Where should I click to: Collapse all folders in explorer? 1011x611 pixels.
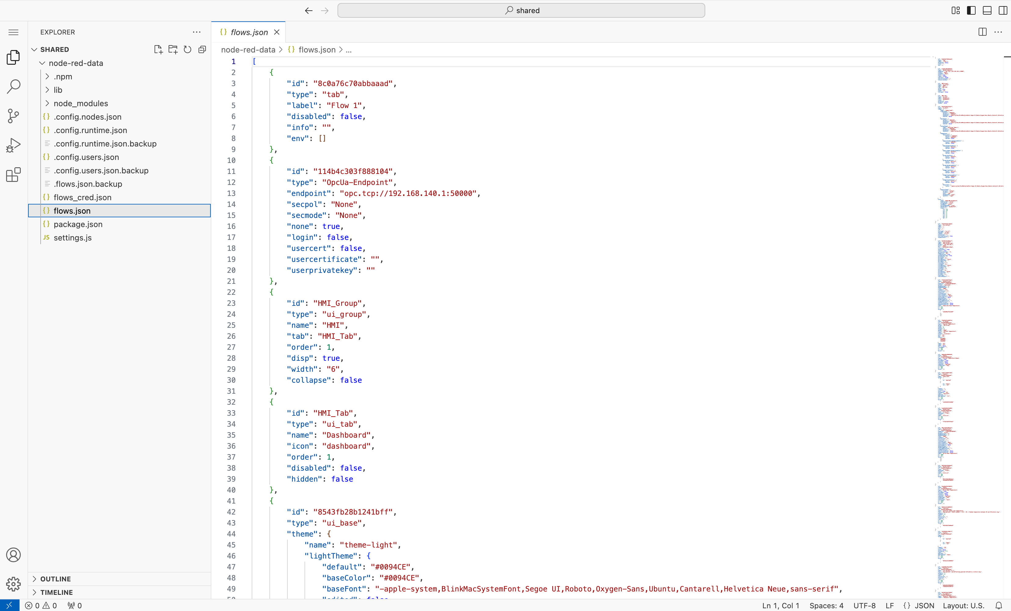(202, 50)
